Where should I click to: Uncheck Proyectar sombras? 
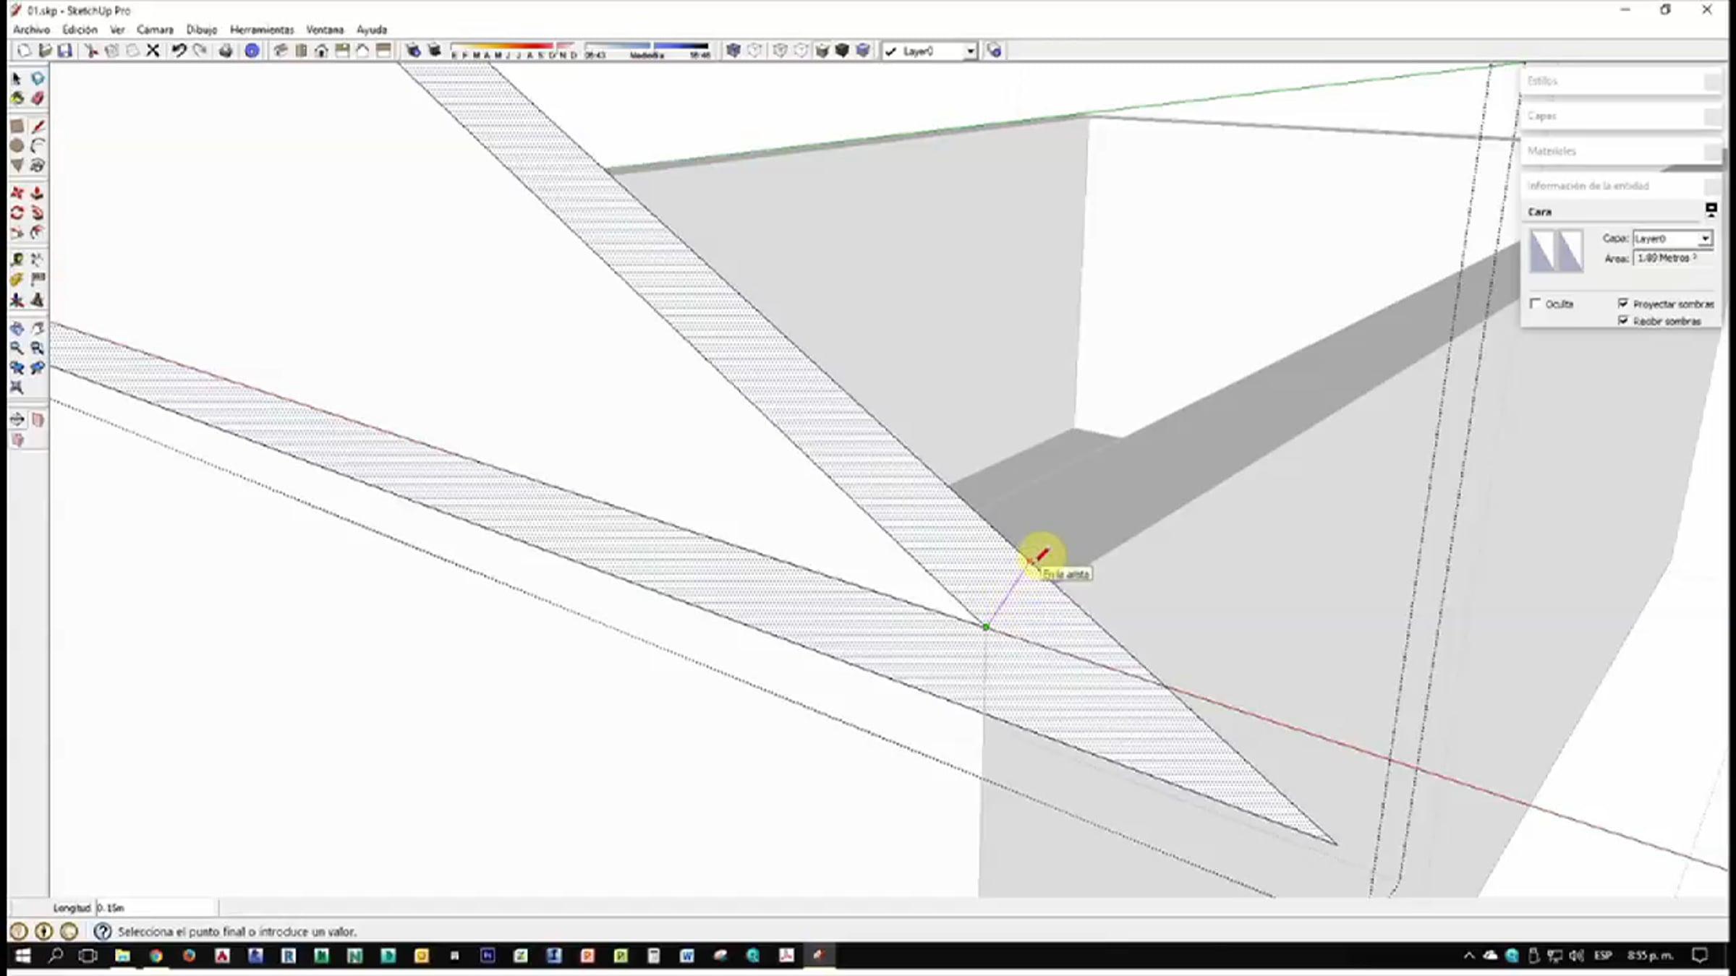[x=1623, y=304]
